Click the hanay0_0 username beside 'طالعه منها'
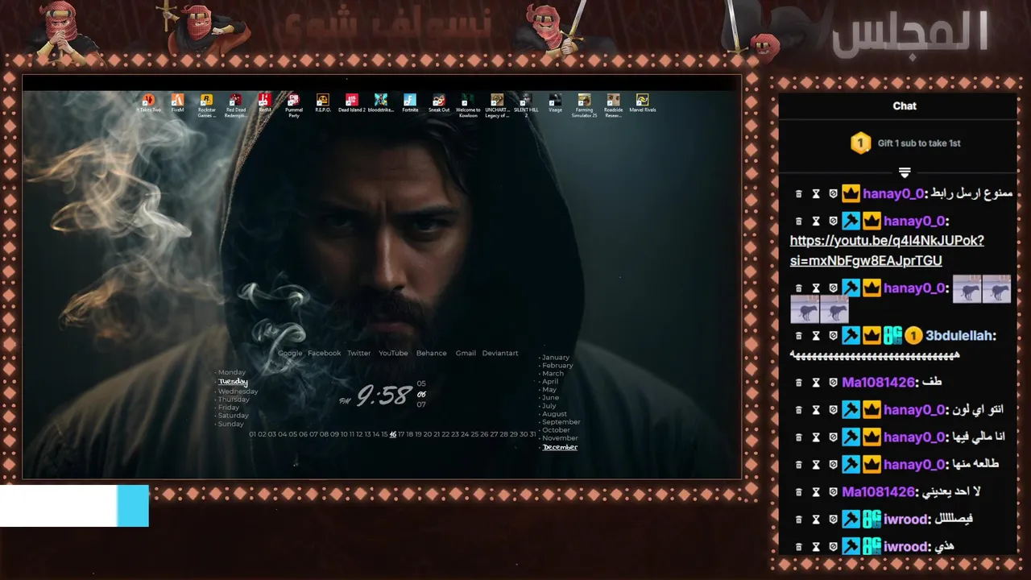This screenshot has height=580, width=1031. [x=914, y=465]
